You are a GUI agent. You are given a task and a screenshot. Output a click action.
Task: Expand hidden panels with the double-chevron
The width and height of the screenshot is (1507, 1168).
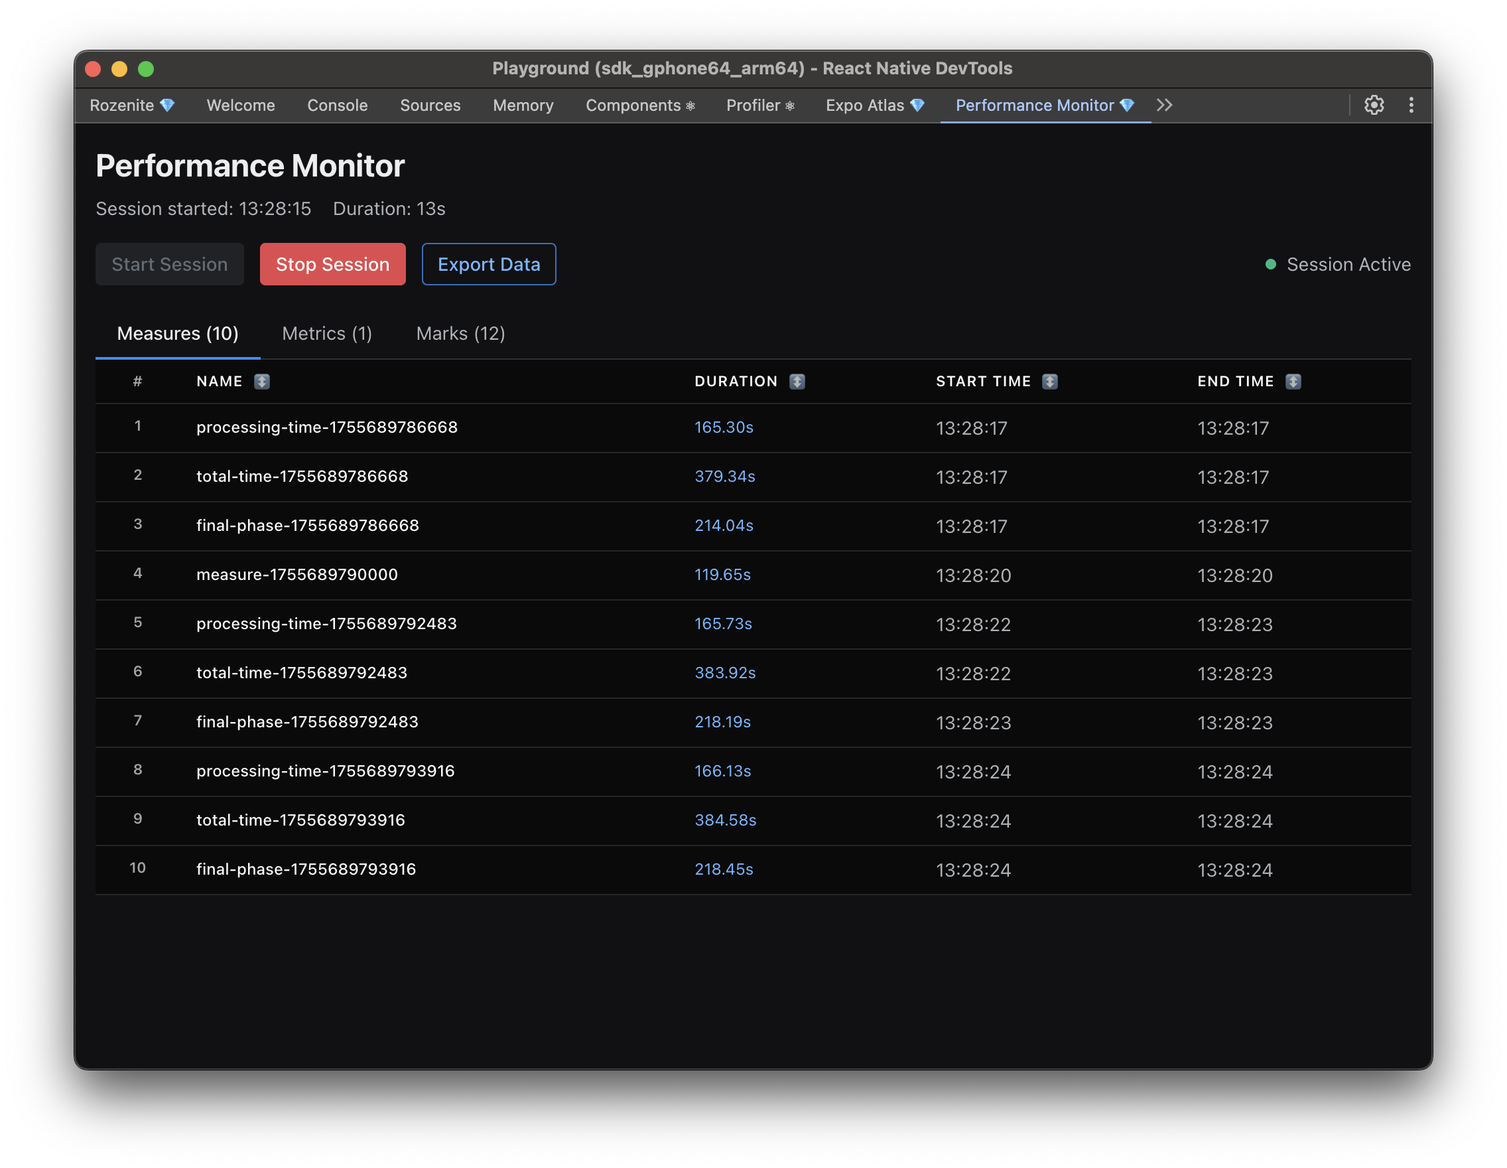(x=1164, y=105)
